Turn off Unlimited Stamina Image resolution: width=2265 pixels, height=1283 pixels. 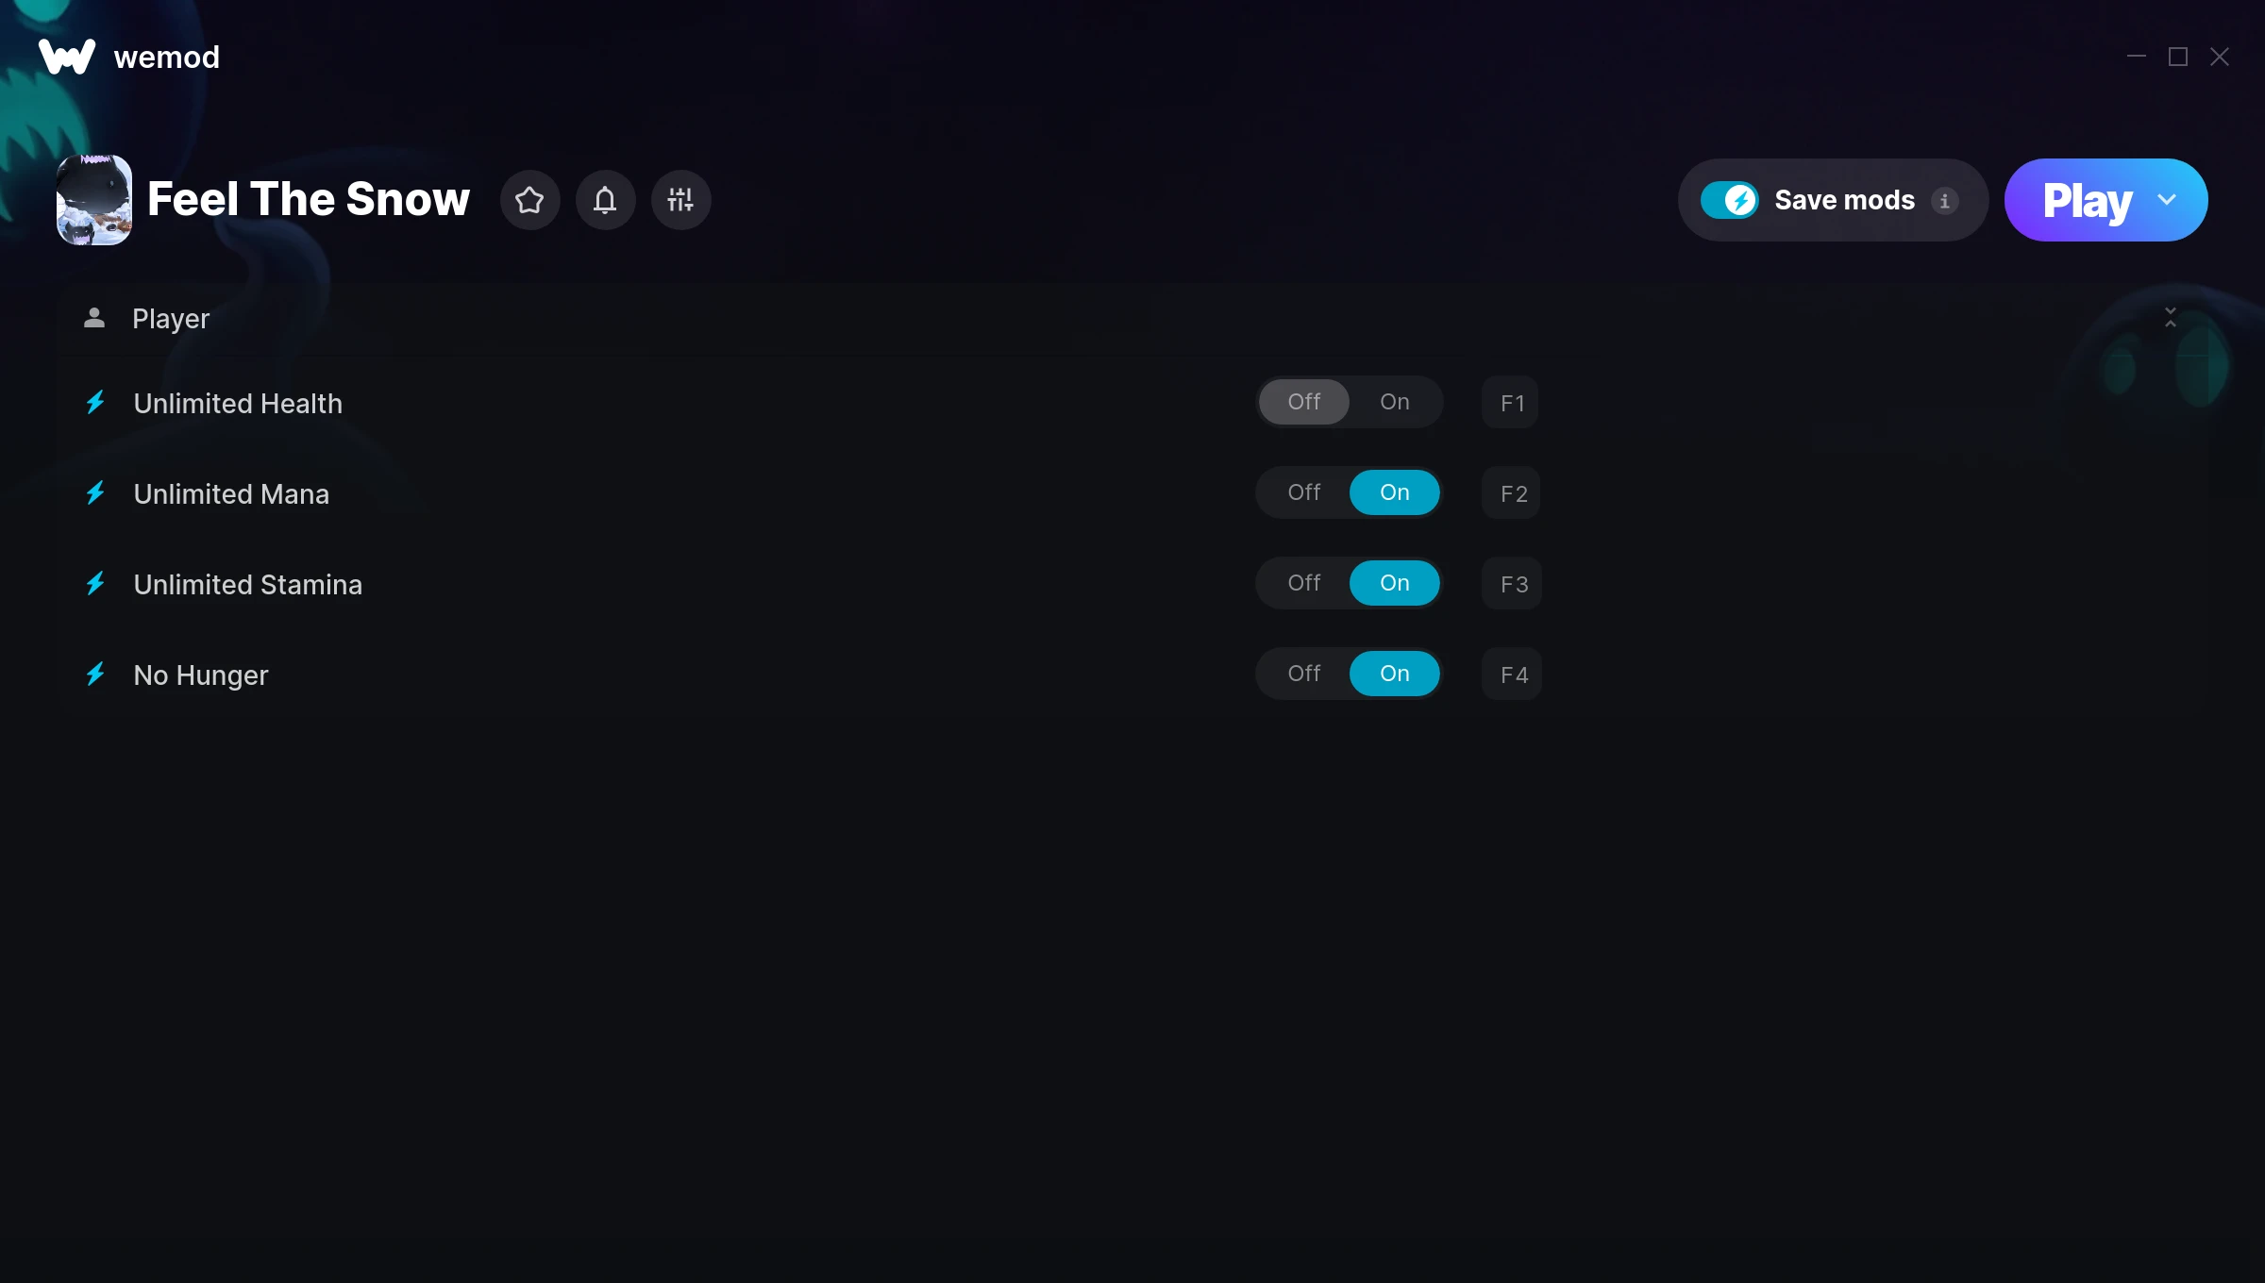tap(1304, 583)
